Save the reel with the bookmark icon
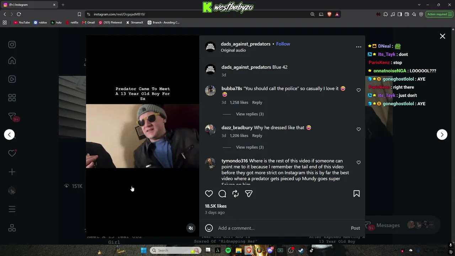455x256 pixels. [357, 194]
